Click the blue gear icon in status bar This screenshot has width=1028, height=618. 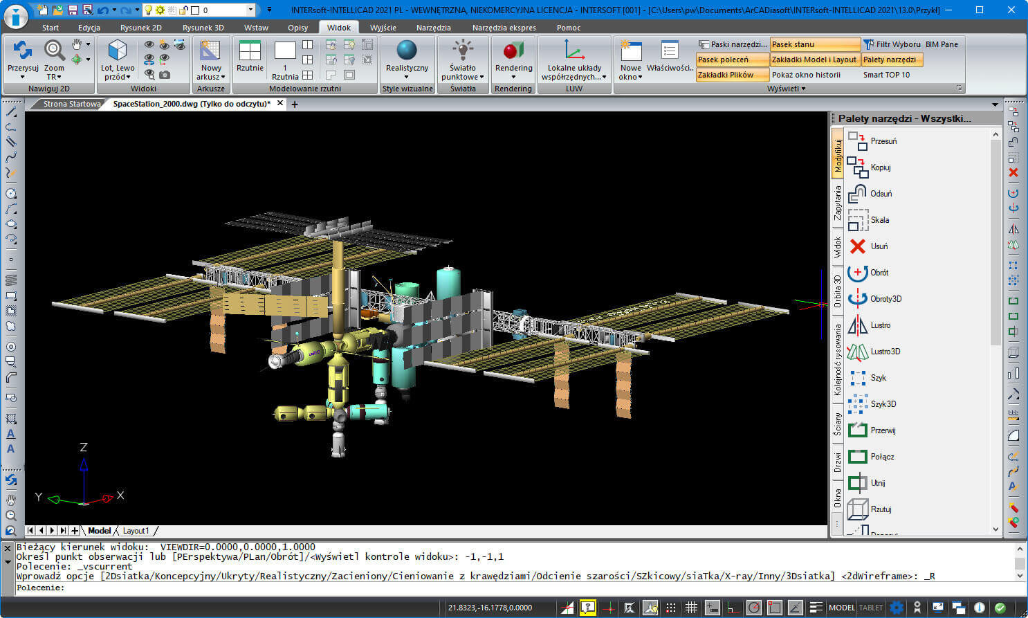897,608
